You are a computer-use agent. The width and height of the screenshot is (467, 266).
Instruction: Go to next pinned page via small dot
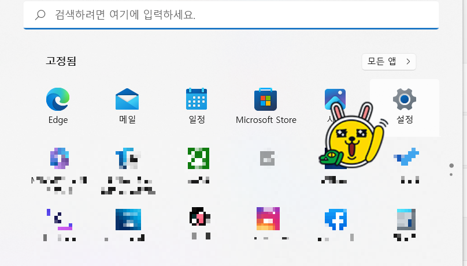pyautogui.click(x=451, y=174)
